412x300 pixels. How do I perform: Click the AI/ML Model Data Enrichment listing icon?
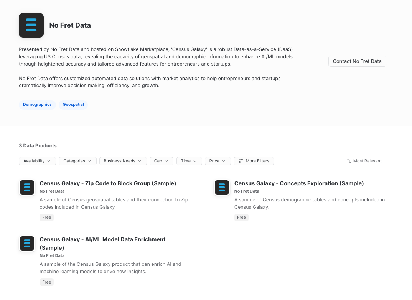pos(27,243)
